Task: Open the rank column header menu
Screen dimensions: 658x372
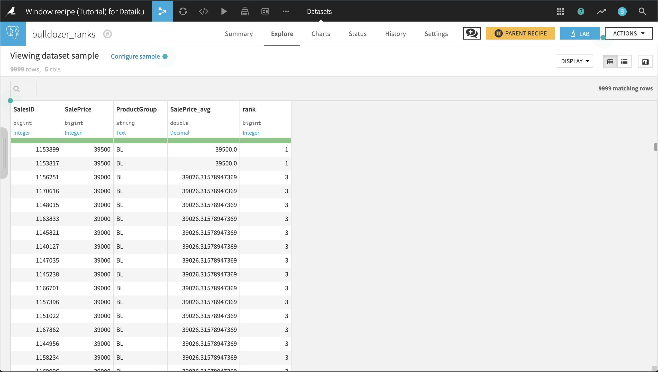Action: [249, 109]
